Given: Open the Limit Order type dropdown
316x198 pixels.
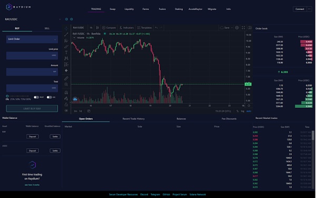Looking at the screenshot, I should click(x=32, y=39).
